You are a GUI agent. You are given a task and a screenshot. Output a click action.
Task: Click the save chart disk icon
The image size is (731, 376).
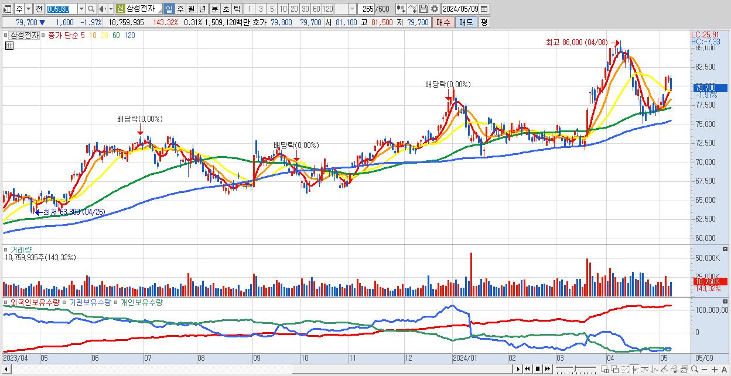point(423,9)
